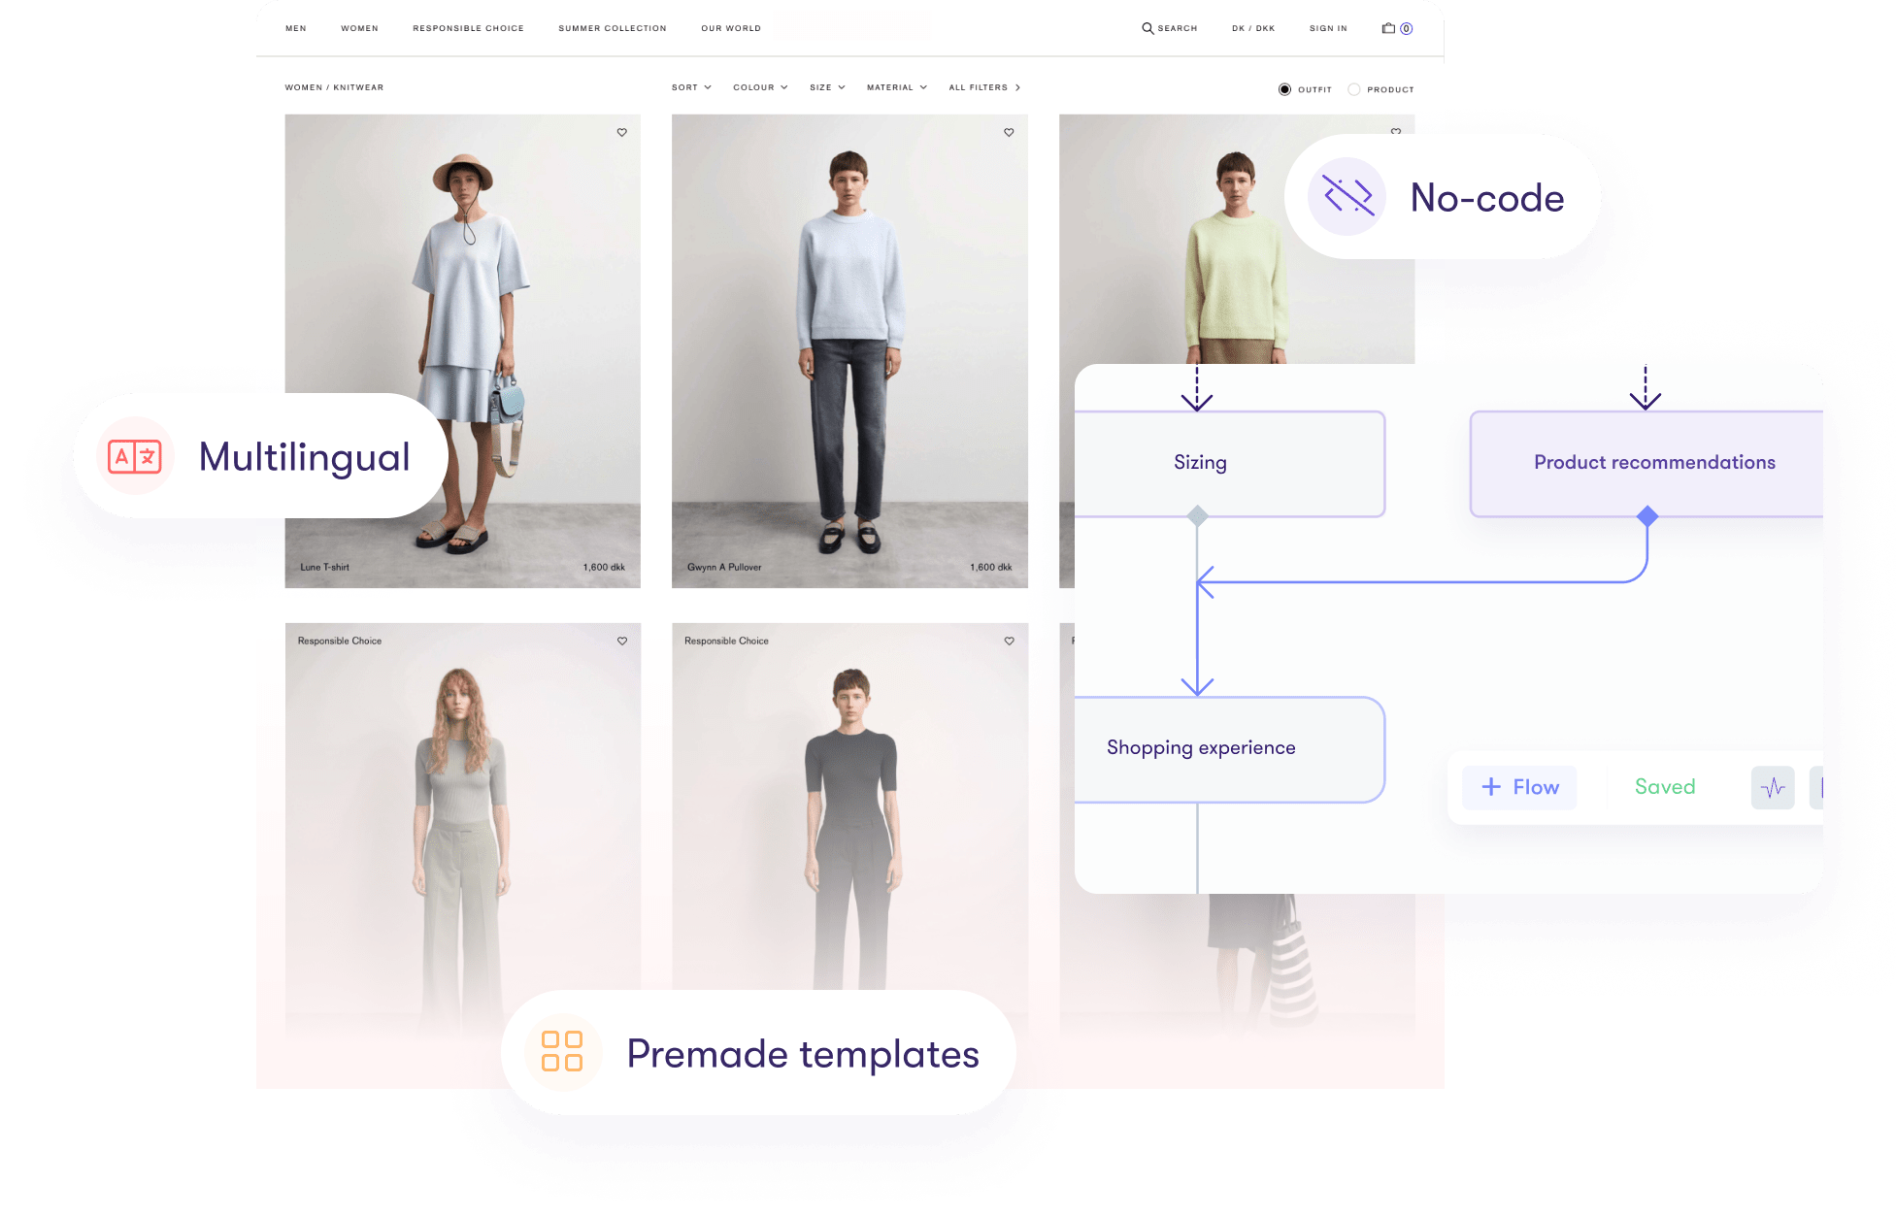Screen dimensions: 1896x1217
Task: Expand the SORT dropdown filter
Action: click(x=686, y=87)
